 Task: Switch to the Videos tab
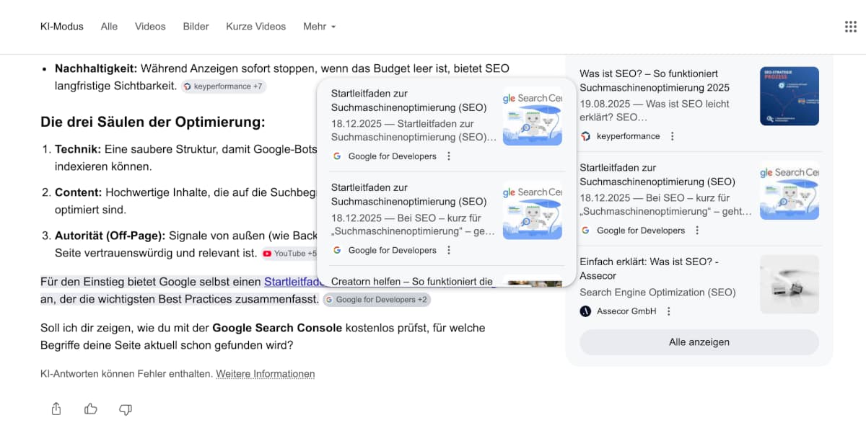(x=149, y=27)
